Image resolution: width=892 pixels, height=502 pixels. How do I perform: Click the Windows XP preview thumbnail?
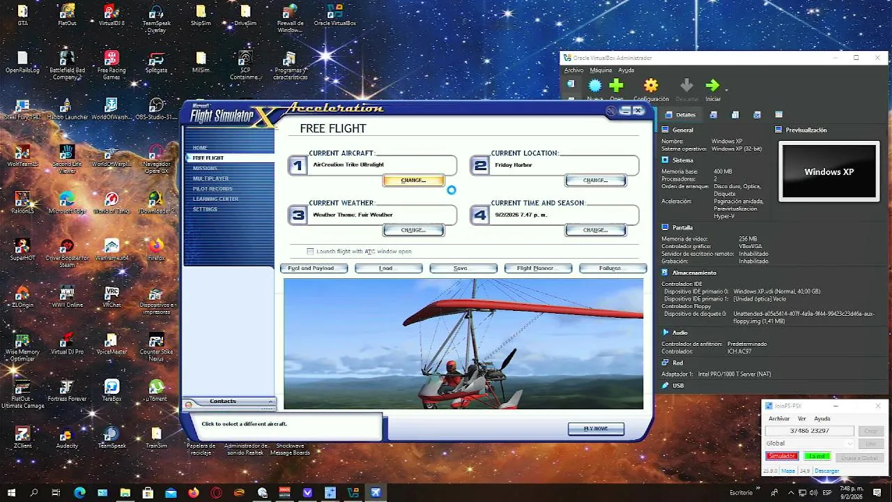point(829,172)
